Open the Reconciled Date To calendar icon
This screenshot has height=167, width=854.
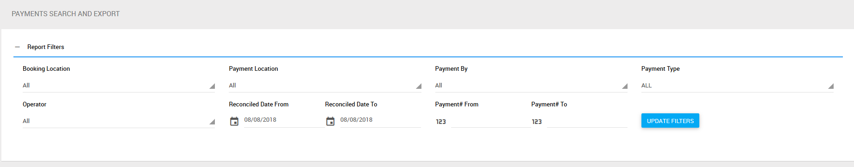(x=330, y=121)
